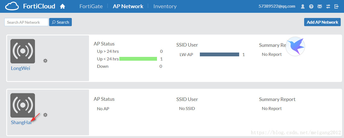Open LongWei network settings gear

click(45, 61)
